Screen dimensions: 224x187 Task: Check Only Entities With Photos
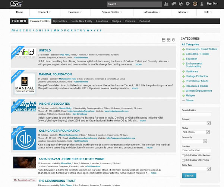click(183, 160)
